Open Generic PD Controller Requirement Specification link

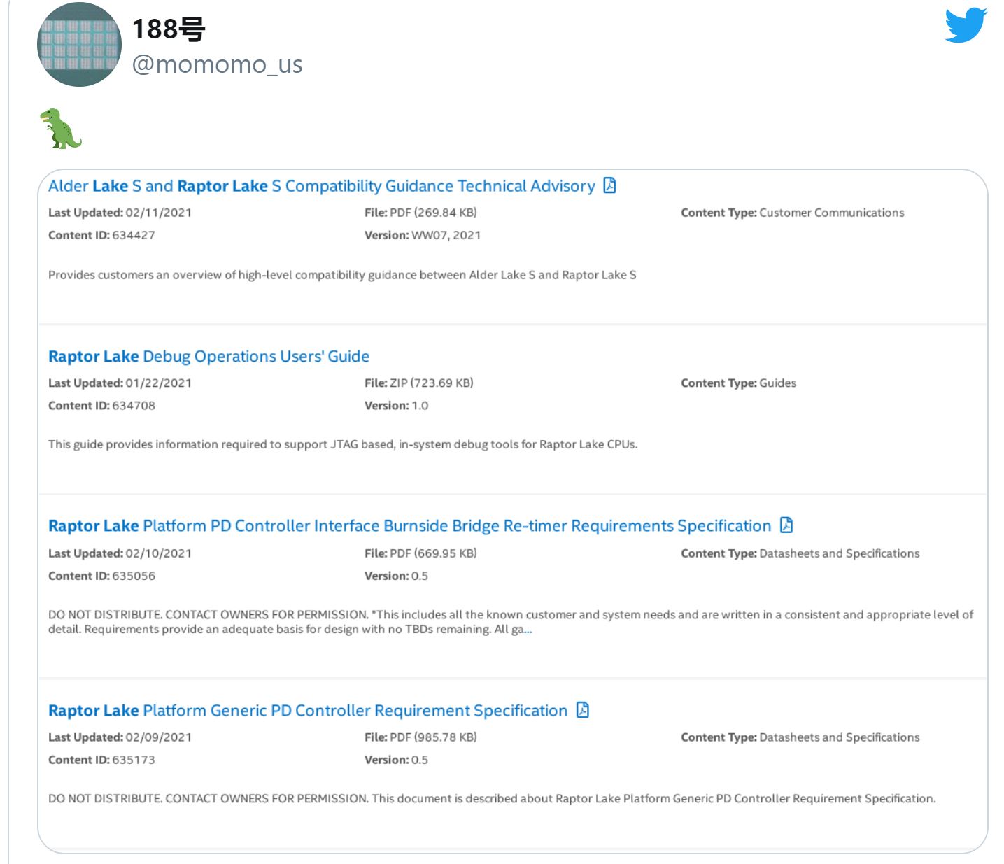[308, 711]
